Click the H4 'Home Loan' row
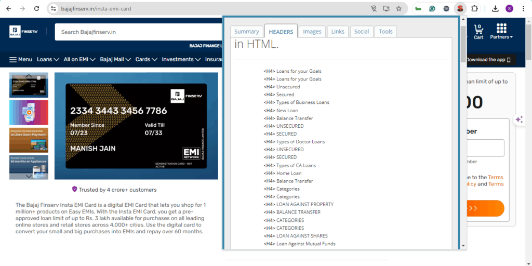Screen dimensions: 532x266 [283, 174]
